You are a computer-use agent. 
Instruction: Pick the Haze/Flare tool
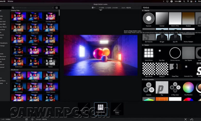tap(175, 69)
